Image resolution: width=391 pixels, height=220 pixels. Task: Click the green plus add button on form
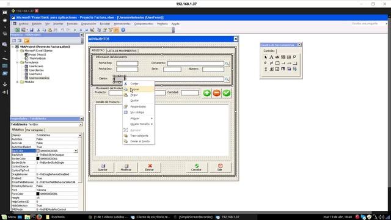206,93
